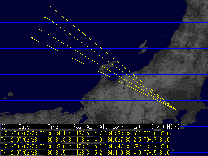Screen dimensions: 208x156
Task: Select the latitude value 38.409
Action: (x=136, y=153)
